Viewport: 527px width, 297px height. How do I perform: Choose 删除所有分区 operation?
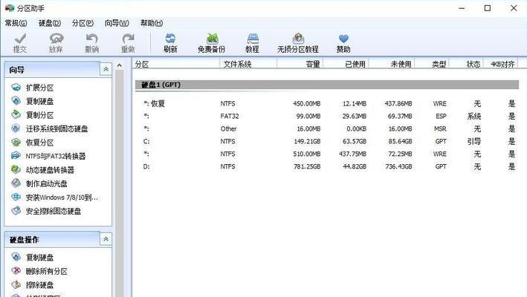[39, 271]
